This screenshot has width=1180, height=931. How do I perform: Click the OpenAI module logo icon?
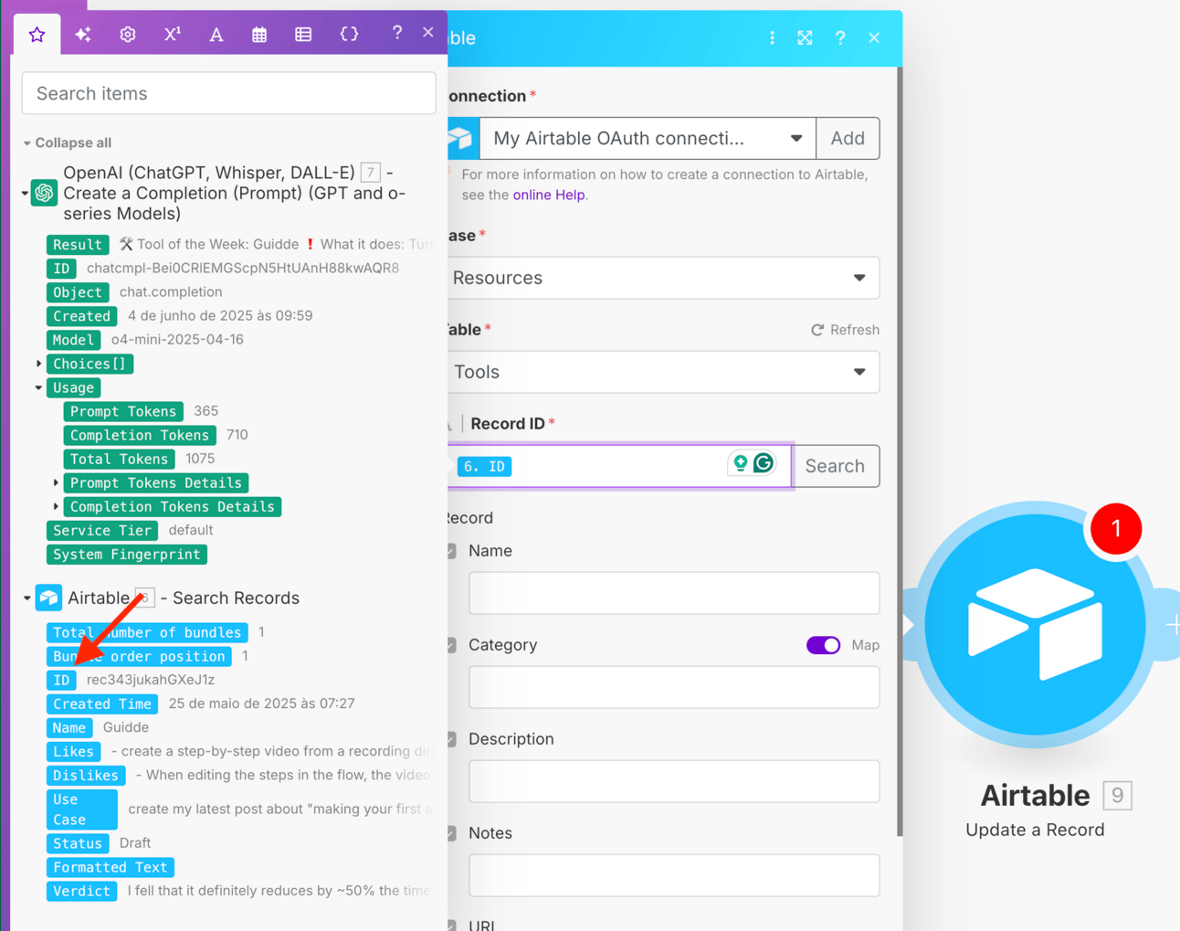point(44,193)
